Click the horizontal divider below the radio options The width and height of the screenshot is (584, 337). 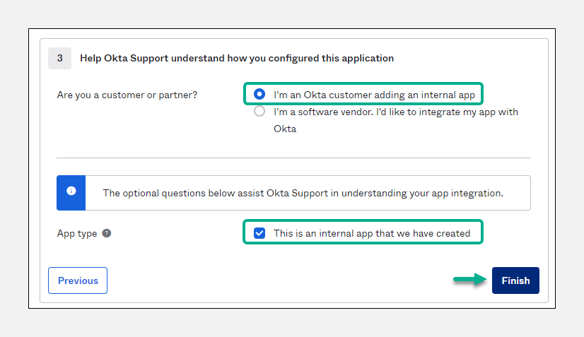293,158
